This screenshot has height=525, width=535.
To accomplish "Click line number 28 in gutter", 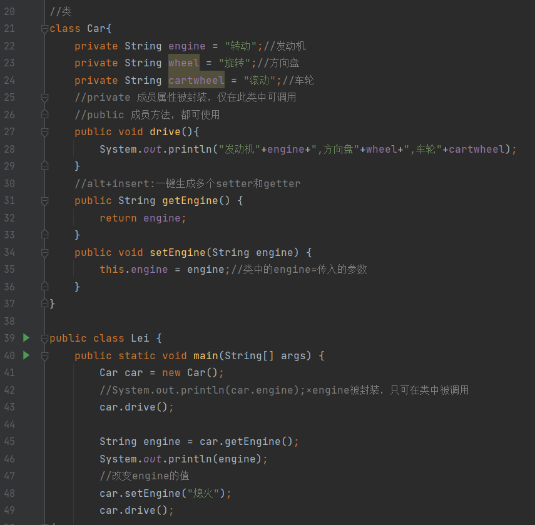I will pyautogui.click(x=9, y=149).
